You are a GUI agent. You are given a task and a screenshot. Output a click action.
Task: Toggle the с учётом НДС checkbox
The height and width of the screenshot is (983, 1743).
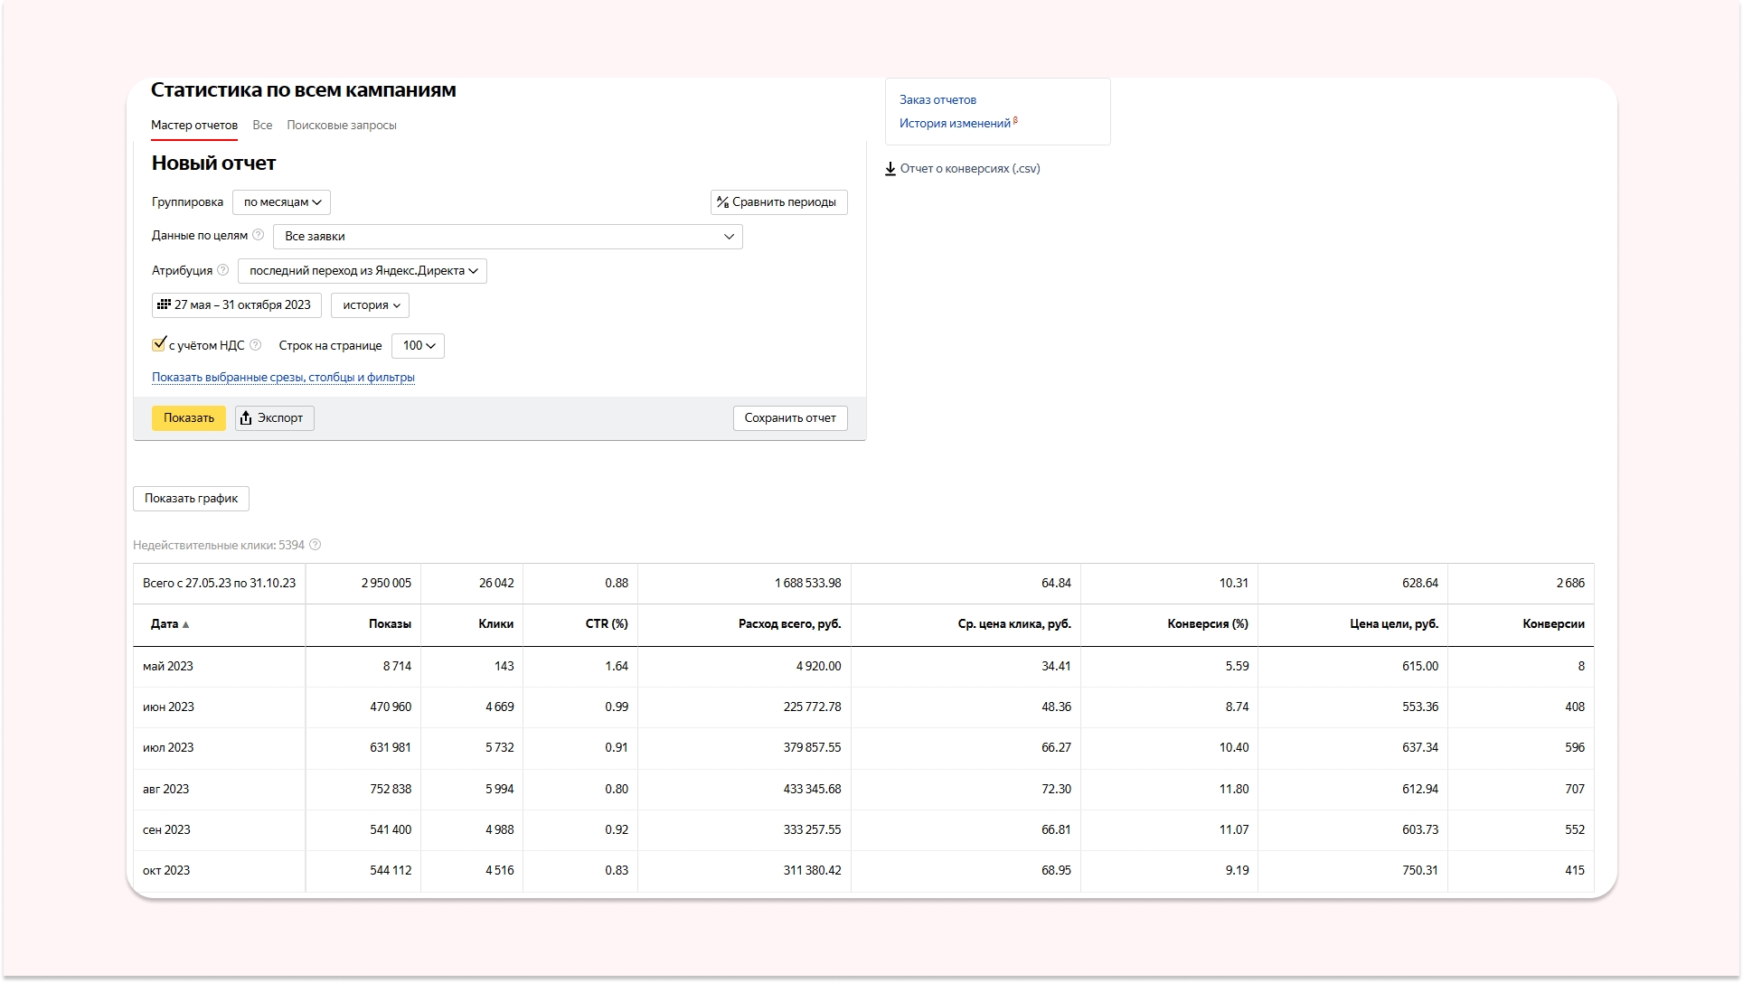click(x=159, y=344)
